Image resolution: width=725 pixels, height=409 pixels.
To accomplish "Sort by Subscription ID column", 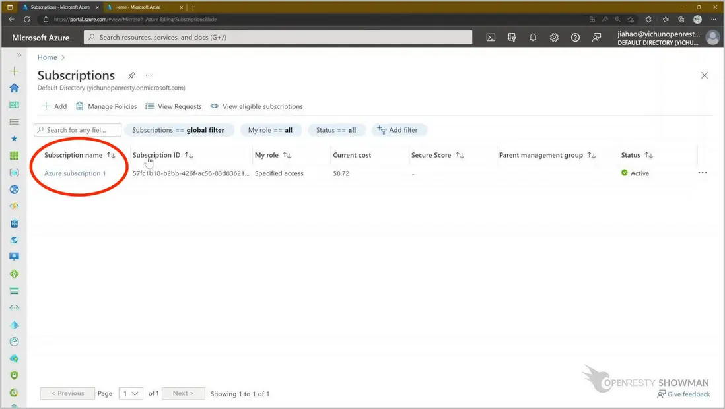I will coord(162,155).
